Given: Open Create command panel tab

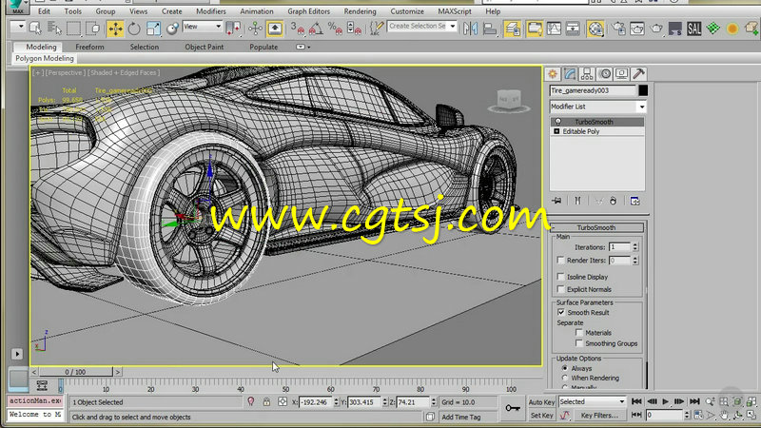Looking at the screenshot, I should (553, 74).
